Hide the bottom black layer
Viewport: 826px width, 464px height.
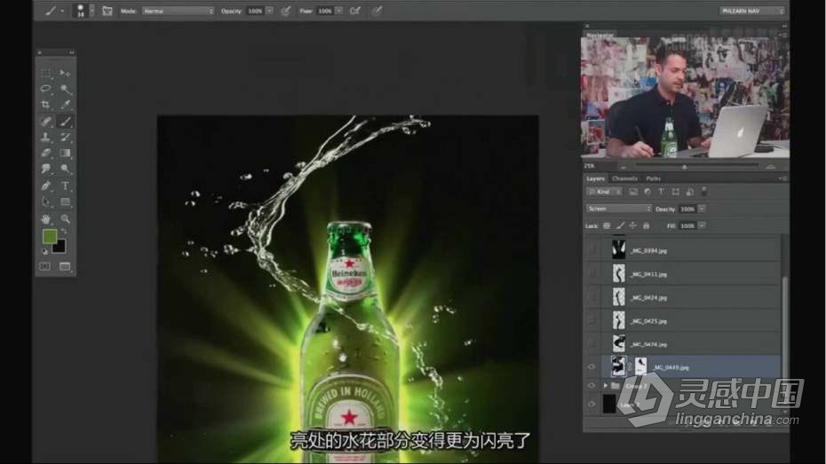pos(592,404)
